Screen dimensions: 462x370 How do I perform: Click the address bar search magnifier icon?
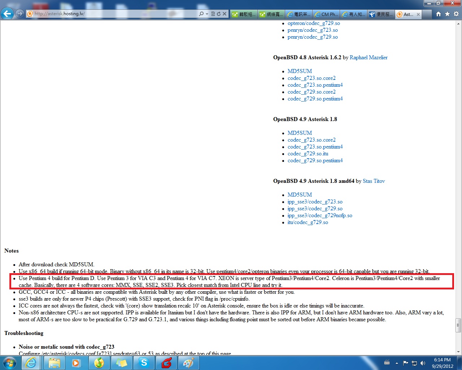(x=201, y=14)
